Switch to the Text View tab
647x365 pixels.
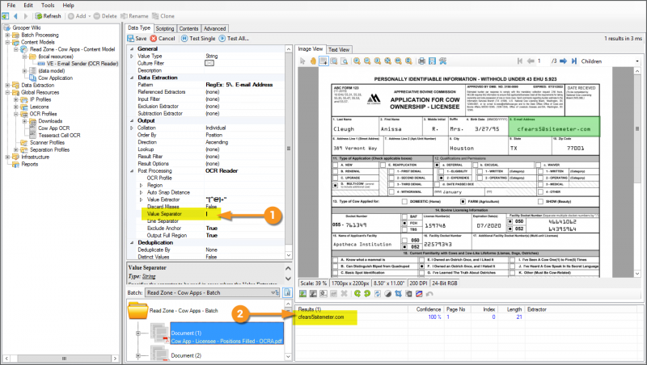click(339, 49)
